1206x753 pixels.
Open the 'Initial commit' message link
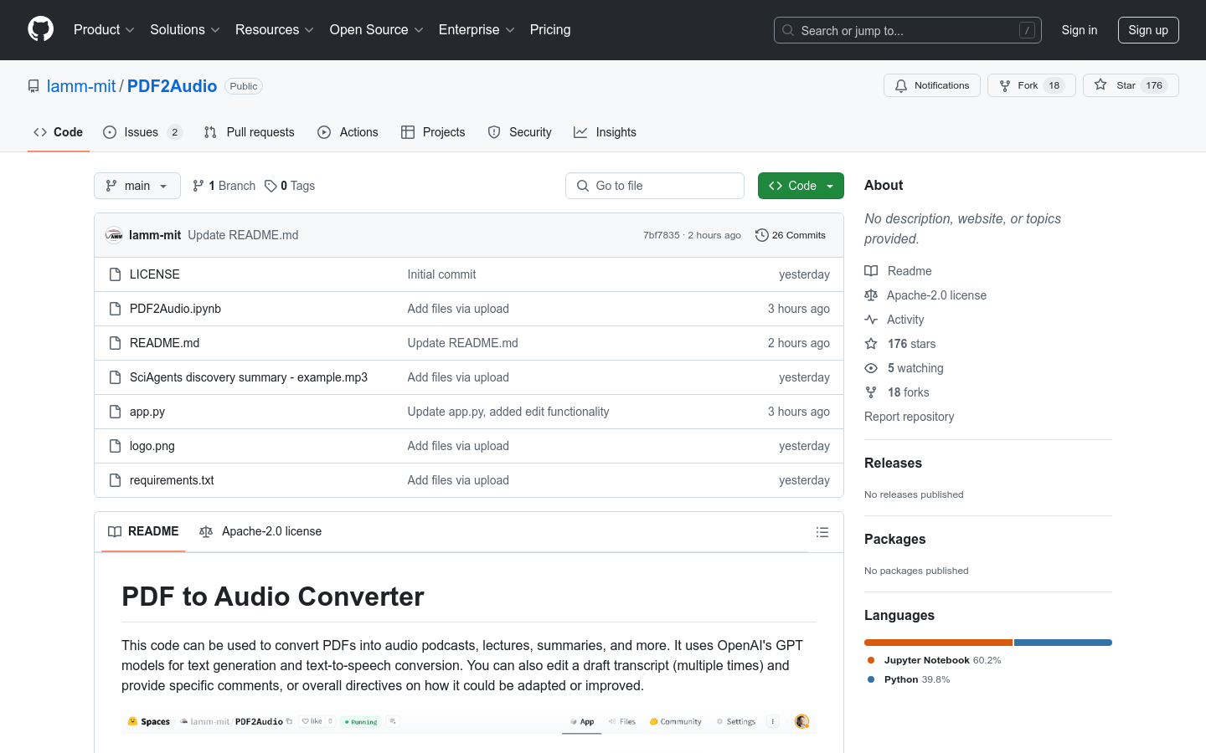click(441, 274)
